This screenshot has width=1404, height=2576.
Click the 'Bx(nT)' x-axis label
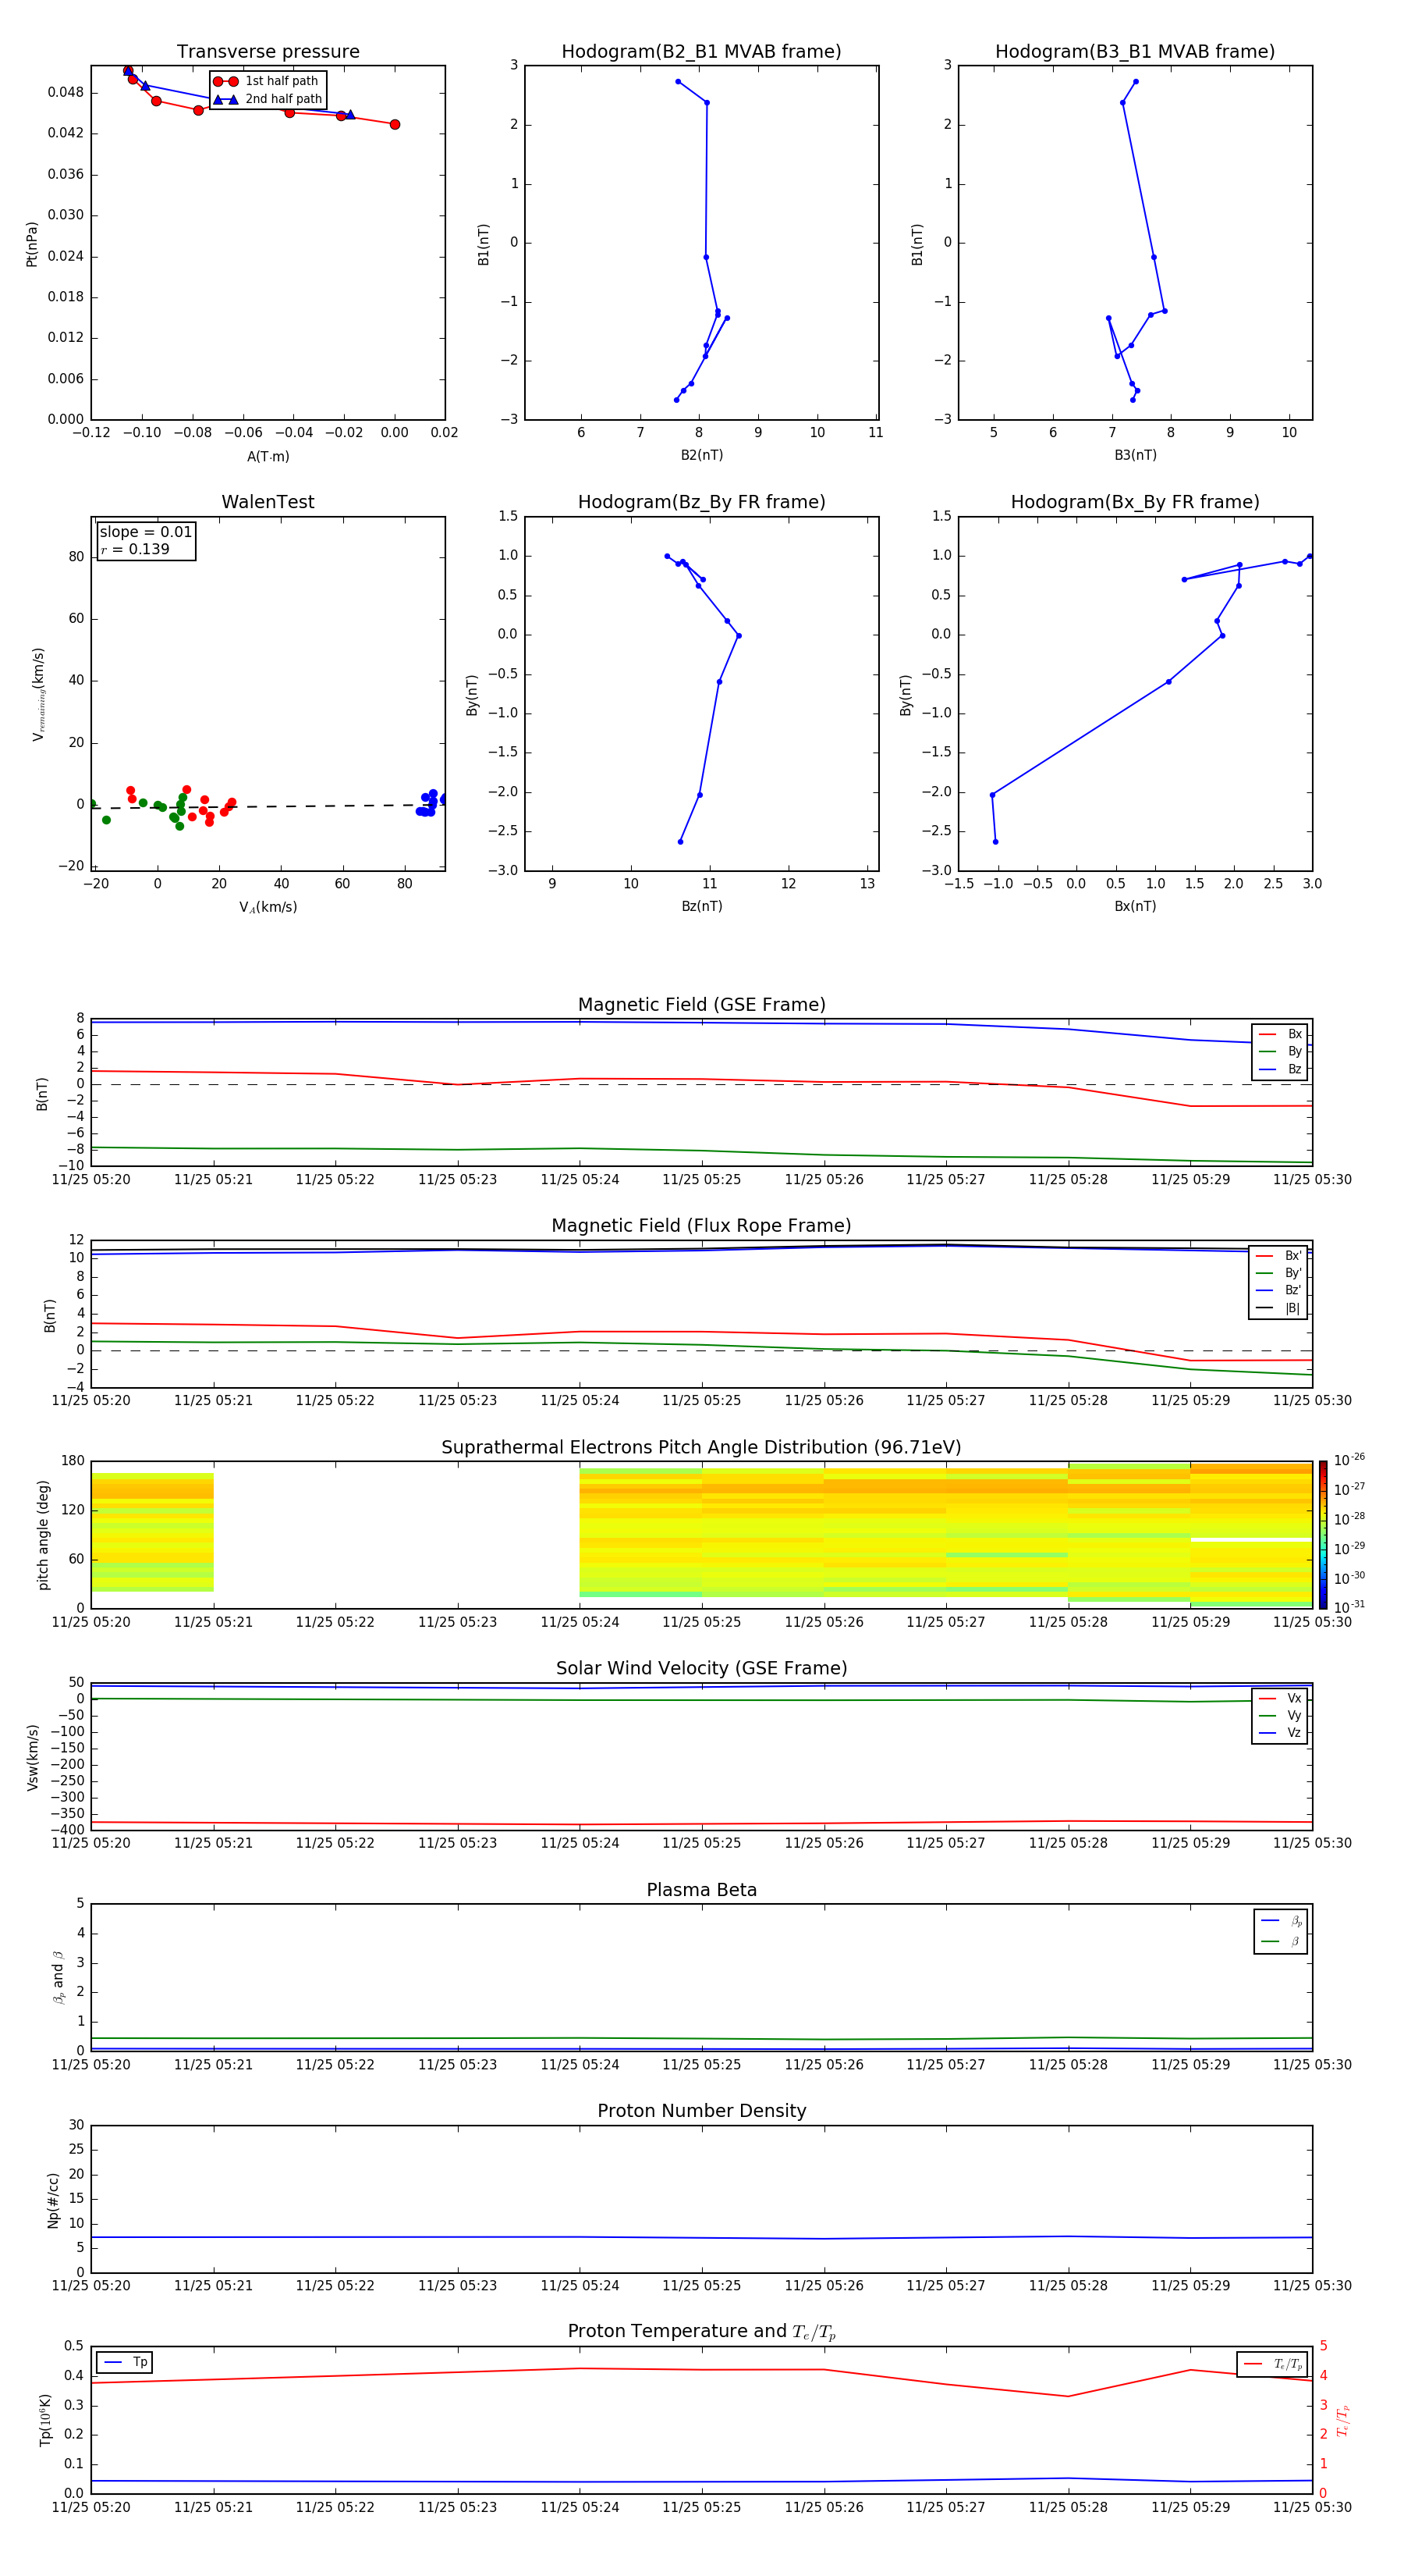[1135, 906]
